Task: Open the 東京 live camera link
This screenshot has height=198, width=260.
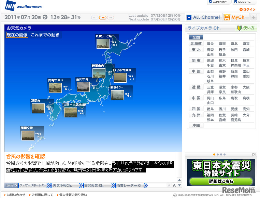Action: 222,65
